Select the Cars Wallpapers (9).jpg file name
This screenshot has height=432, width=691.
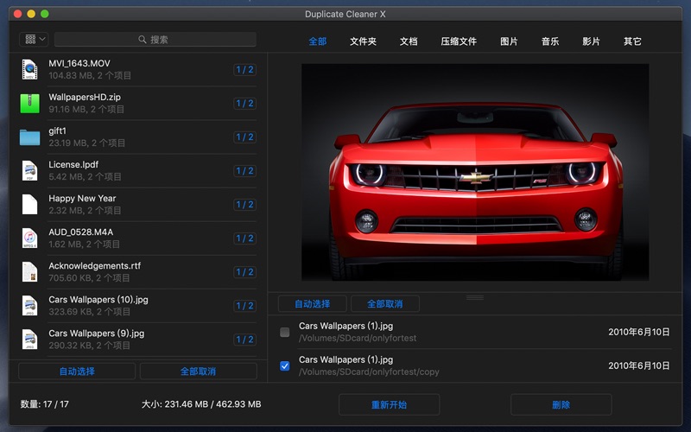97,334
